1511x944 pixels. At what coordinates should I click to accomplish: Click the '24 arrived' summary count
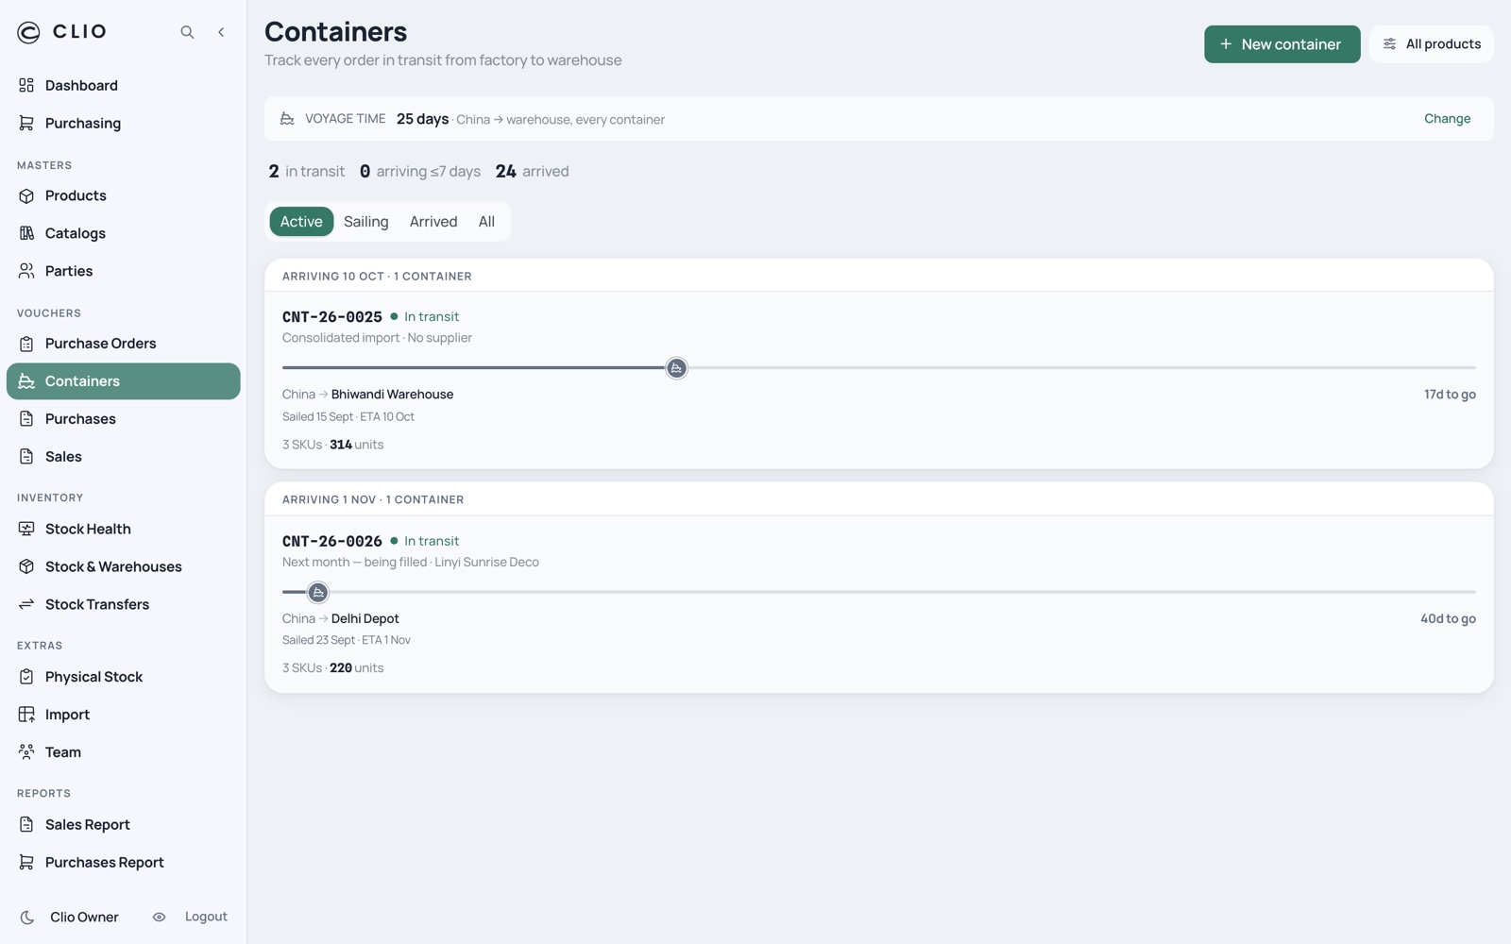pos(533,172)
